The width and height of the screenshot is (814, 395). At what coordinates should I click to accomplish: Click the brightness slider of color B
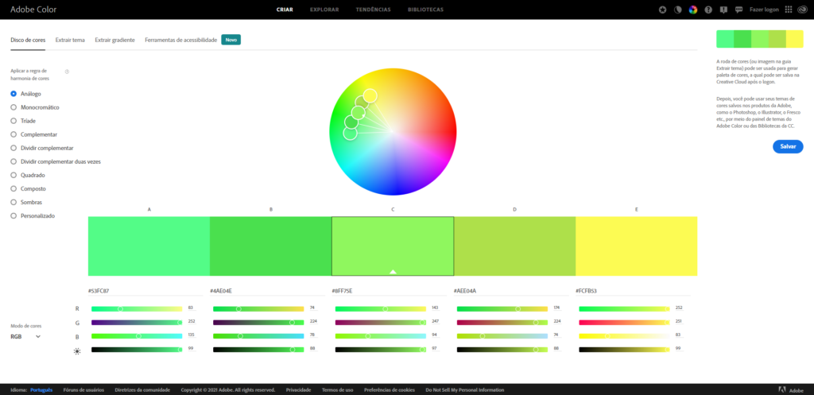coord(258,350)
